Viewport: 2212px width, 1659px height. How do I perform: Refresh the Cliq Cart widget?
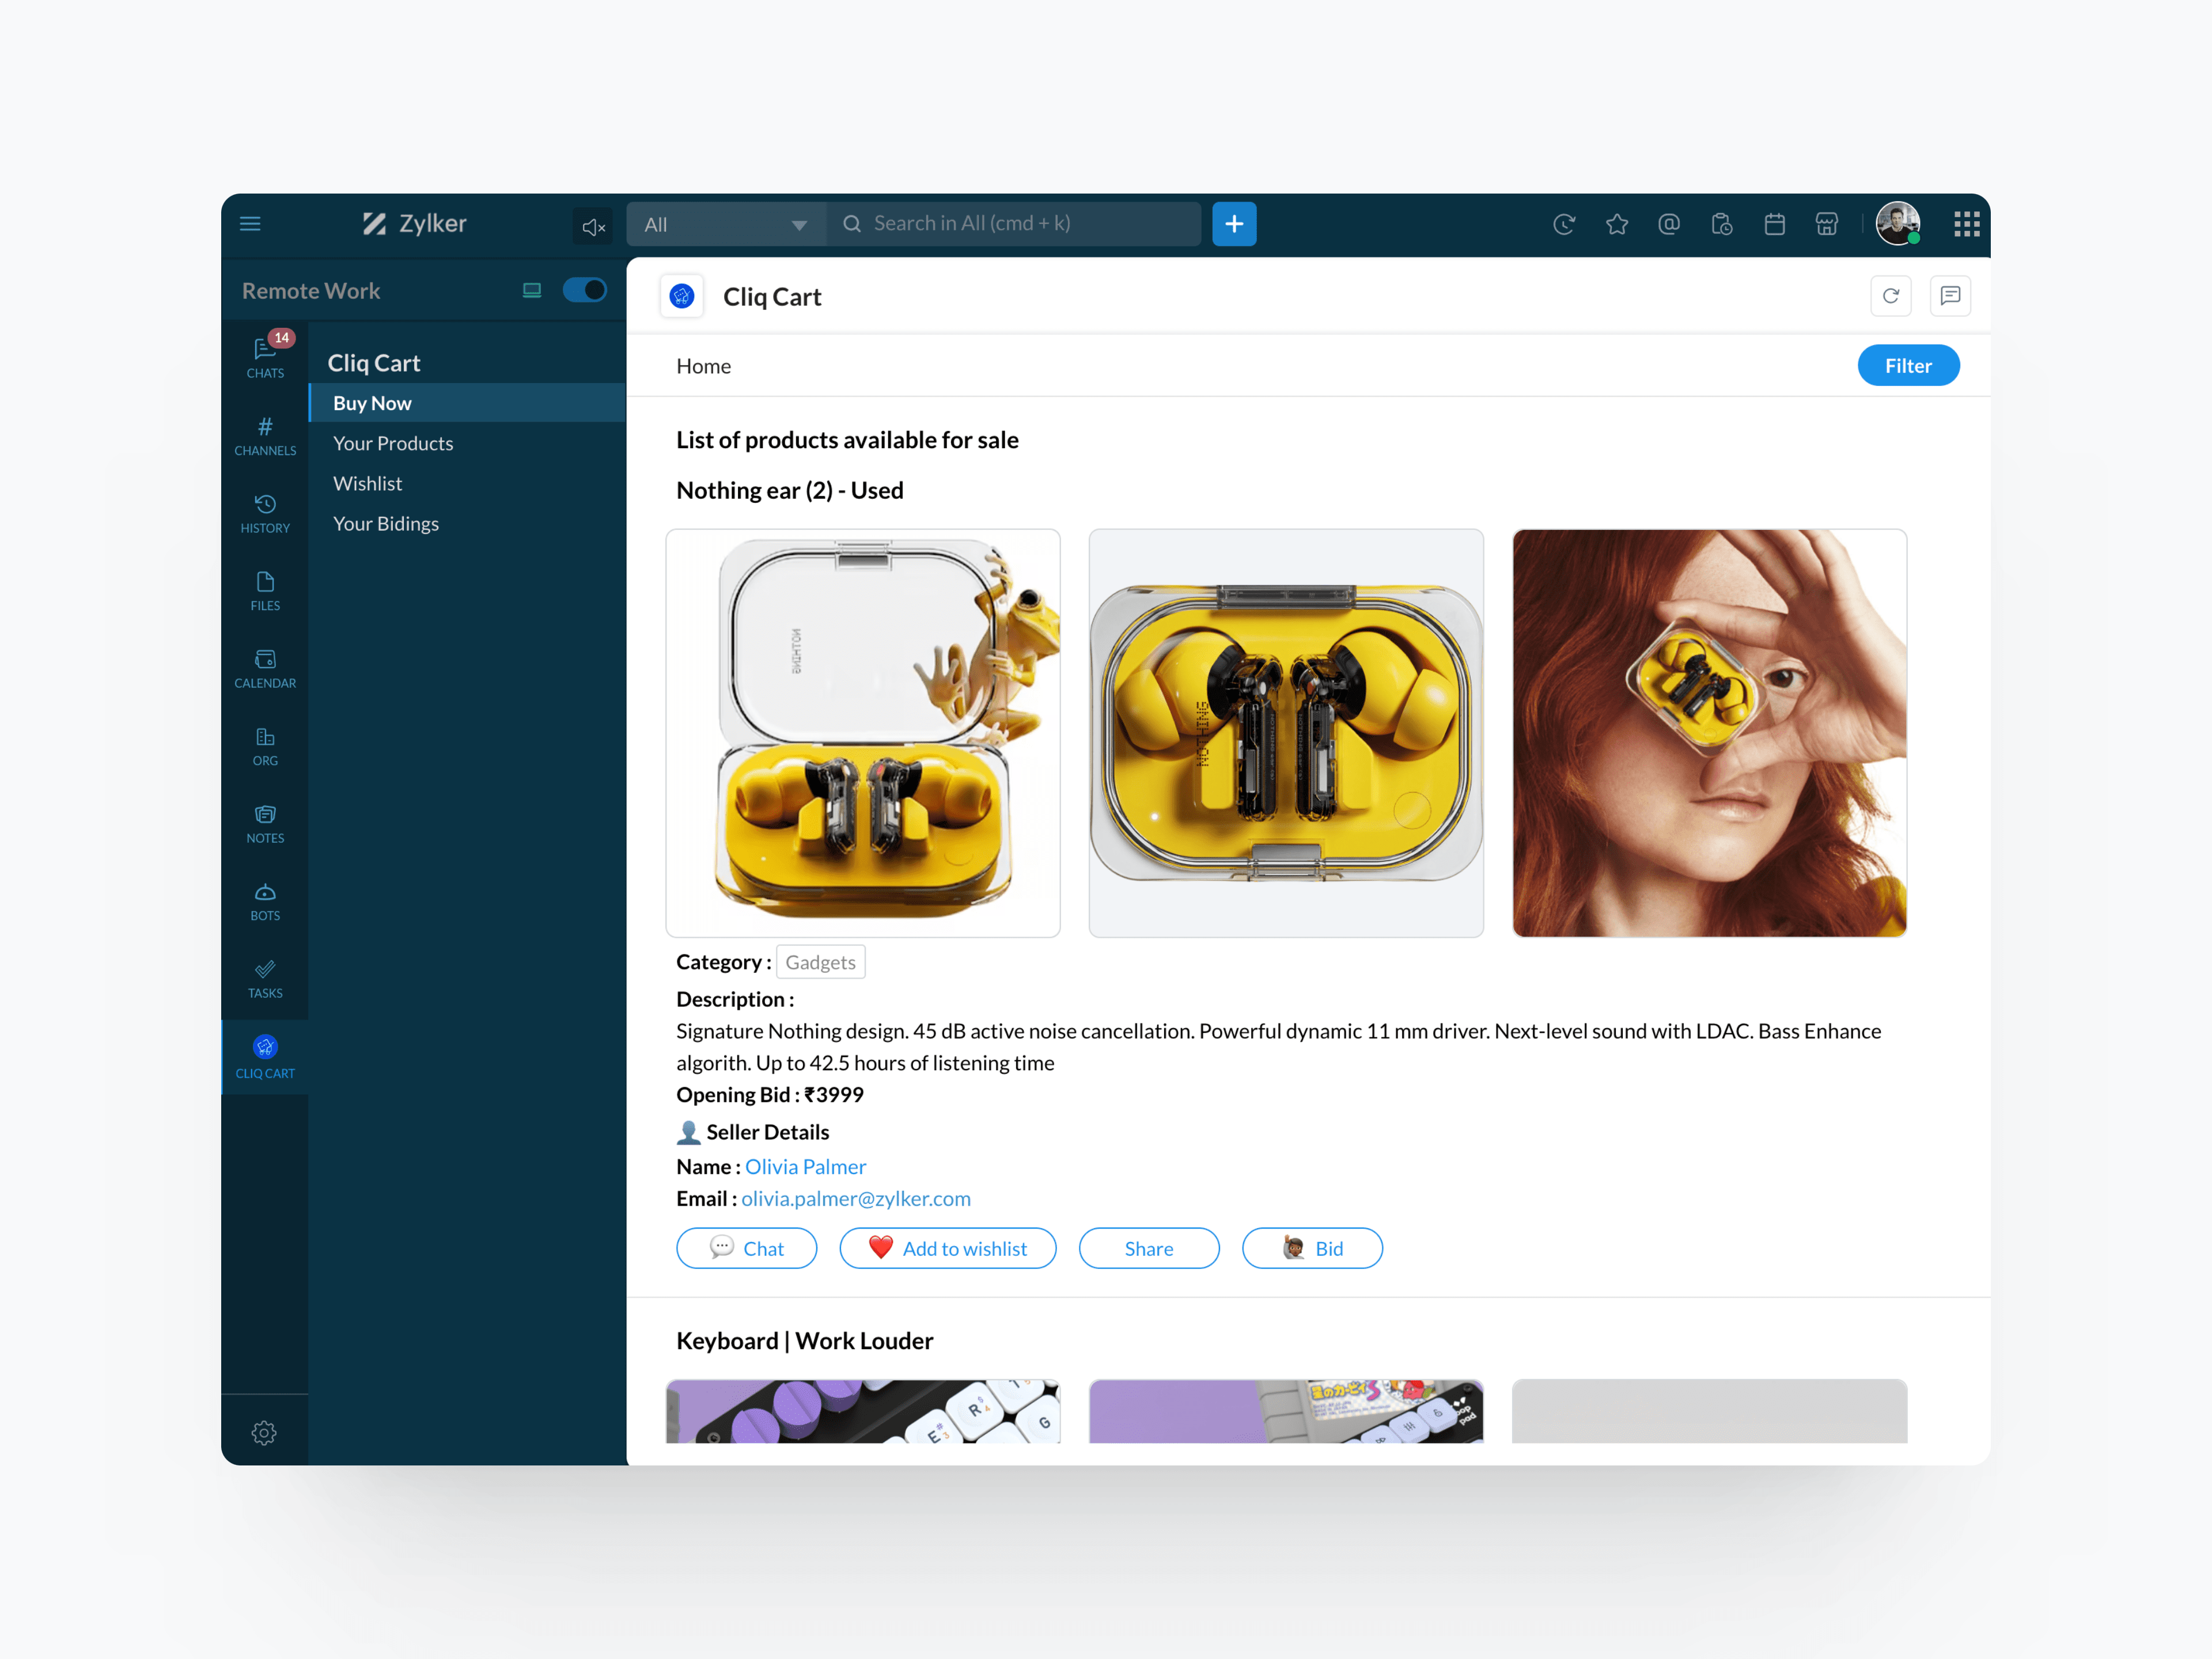click(1890, 296)
